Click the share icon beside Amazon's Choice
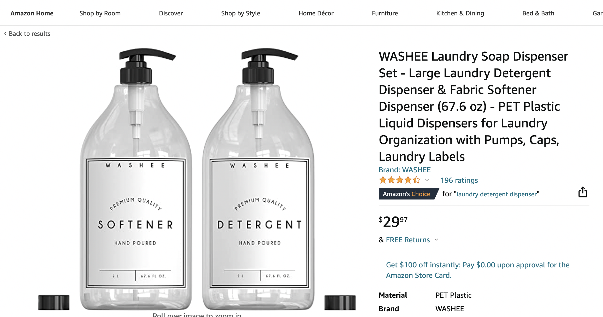 [583, 192]
